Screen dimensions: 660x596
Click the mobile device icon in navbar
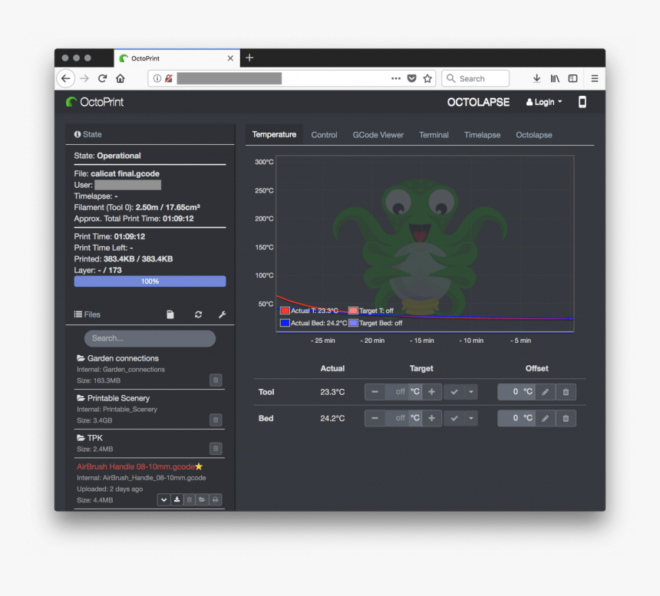tap(582, 102)
